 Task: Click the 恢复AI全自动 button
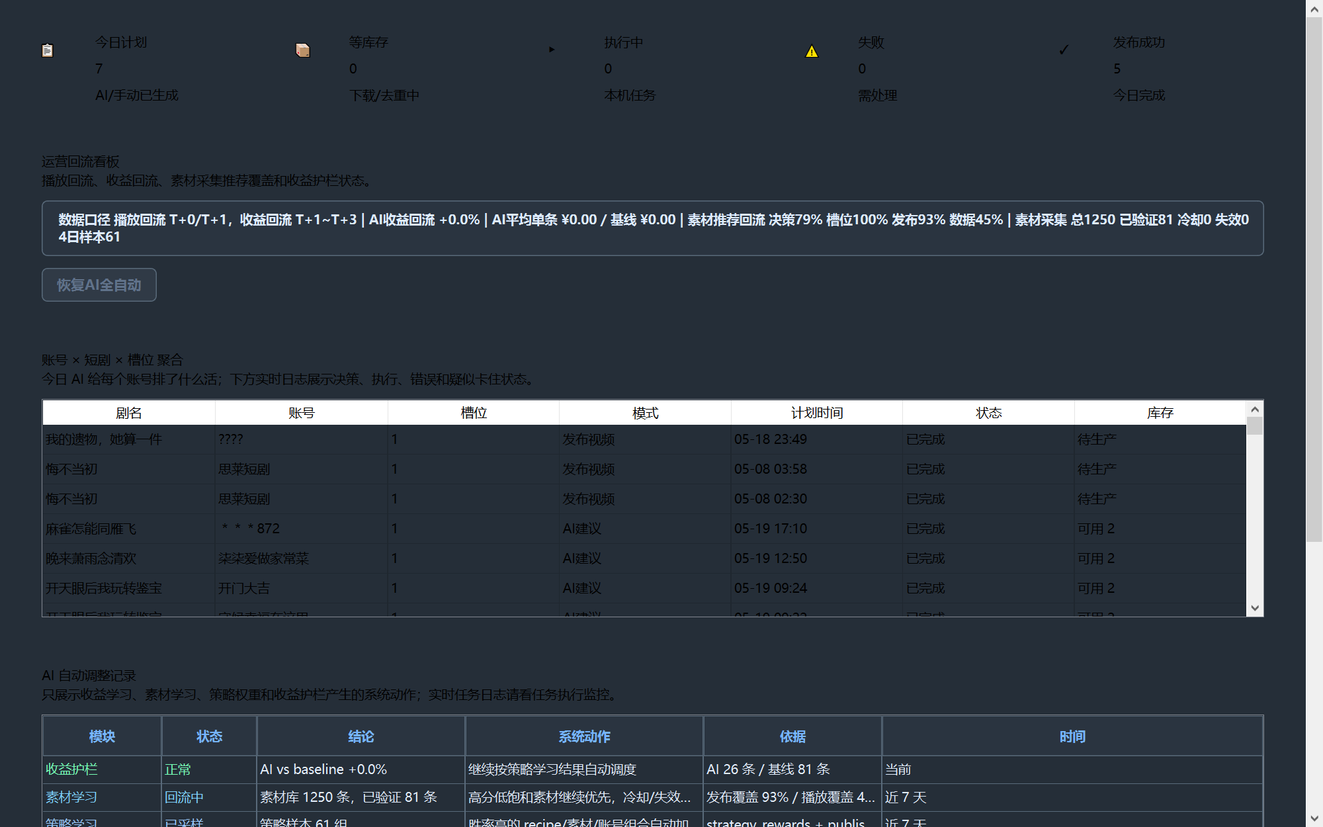tap(99, 285)
